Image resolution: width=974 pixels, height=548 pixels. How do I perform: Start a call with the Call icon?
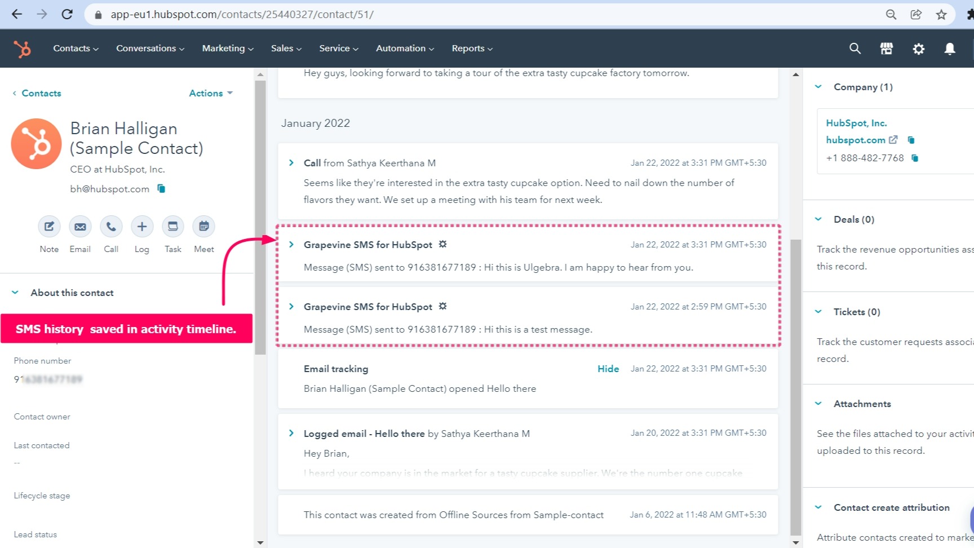click(x=111, y=227)
